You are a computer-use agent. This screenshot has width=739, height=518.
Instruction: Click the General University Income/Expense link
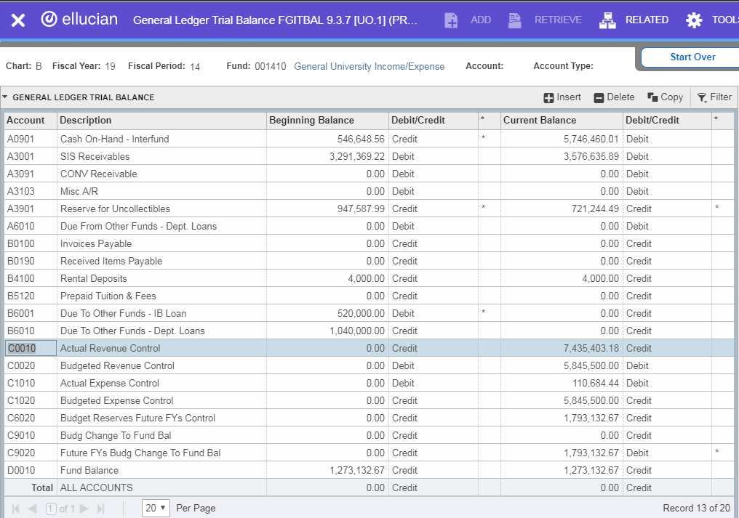(369, 66)
